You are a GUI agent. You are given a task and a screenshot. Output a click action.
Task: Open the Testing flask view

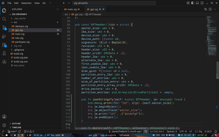(x=4, y=53)
